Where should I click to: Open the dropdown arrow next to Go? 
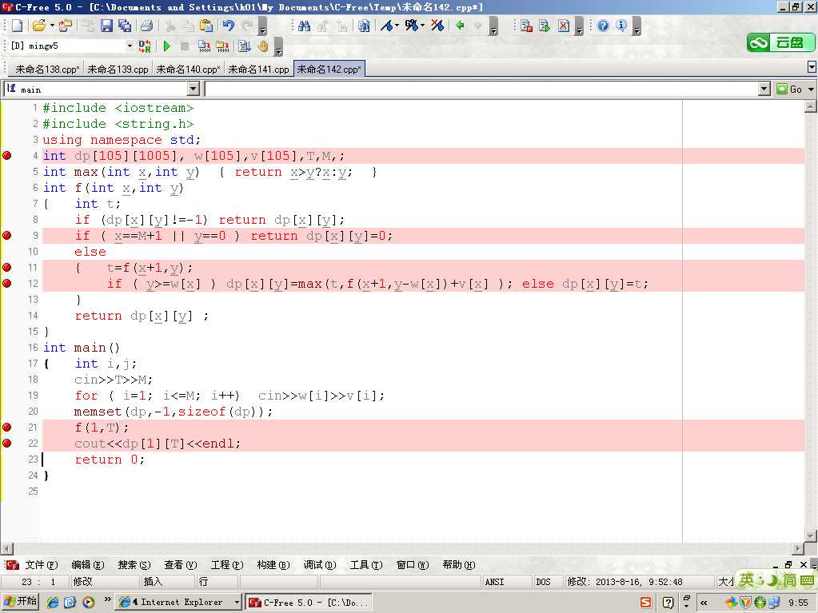(x=812, y=90)
